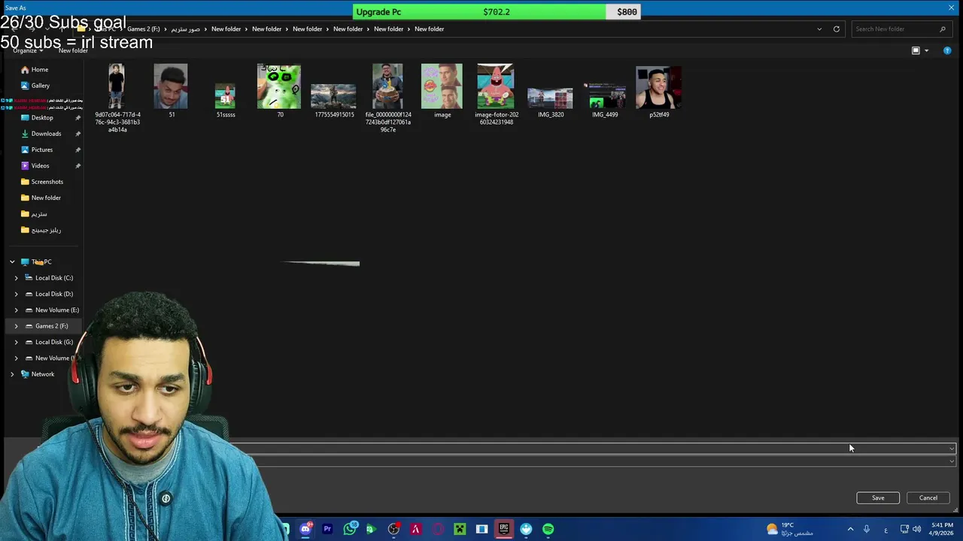Click the Cancel button
Image resolution: width=963 pixels, height=541 pixels.
pos(928,498)
